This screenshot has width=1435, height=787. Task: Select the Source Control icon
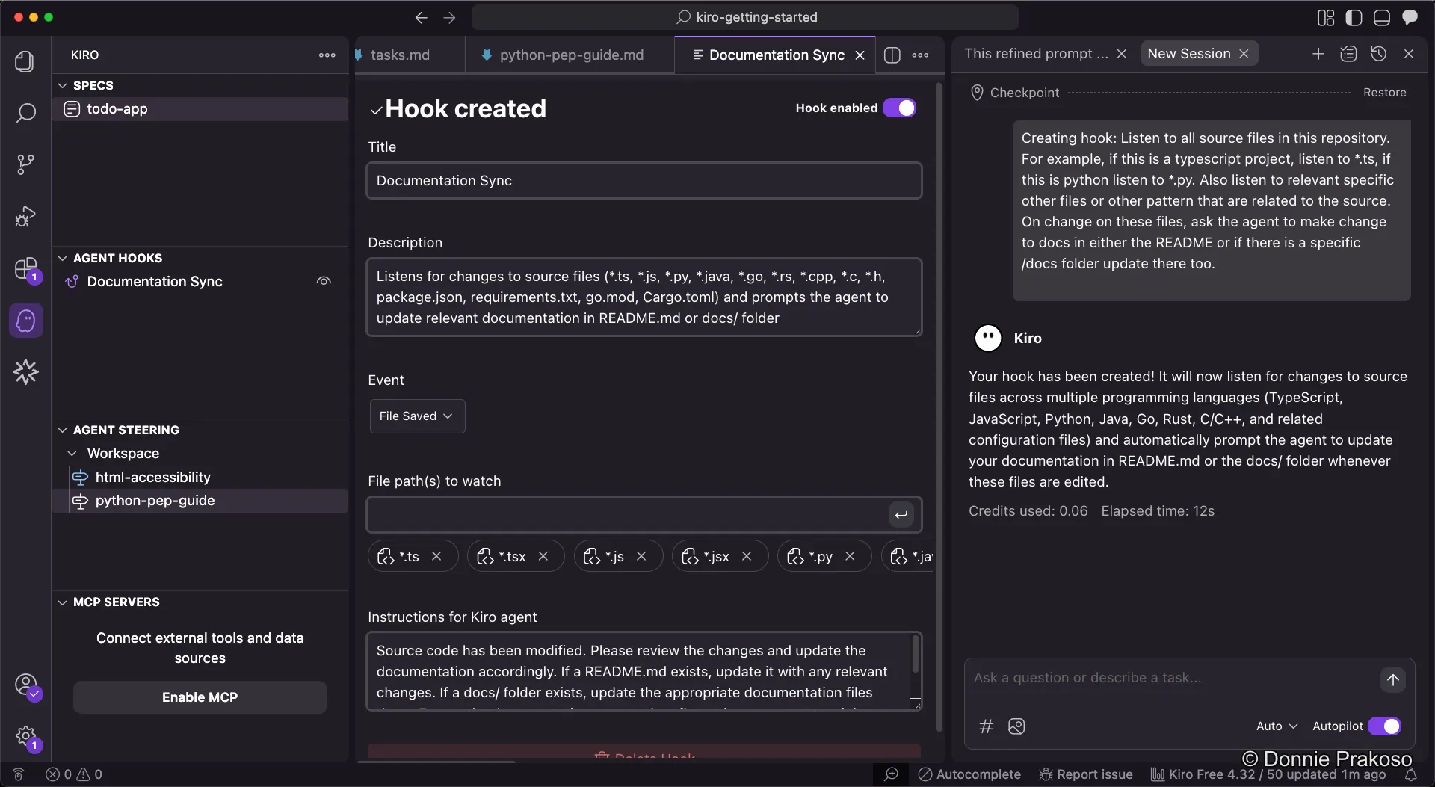tap(25, 164)
